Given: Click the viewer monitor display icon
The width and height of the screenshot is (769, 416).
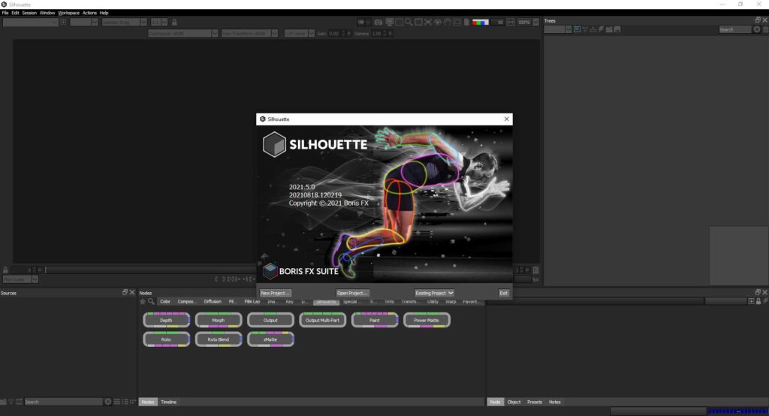Looking at the screenshot, I should 390,22.
